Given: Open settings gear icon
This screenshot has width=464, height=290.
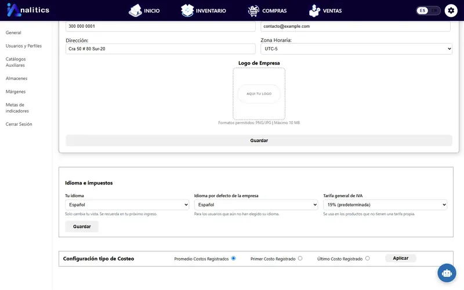Looking at the screenshot, I should 451,10.
